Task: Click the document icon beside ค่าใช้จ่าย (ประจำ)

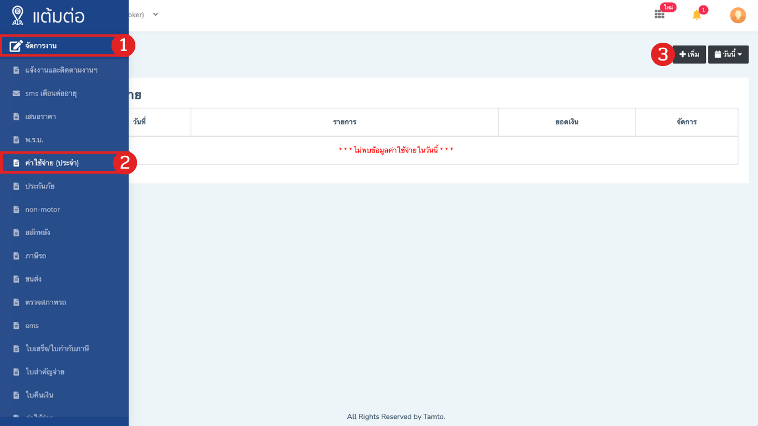Action: click(x=16, y=163)
